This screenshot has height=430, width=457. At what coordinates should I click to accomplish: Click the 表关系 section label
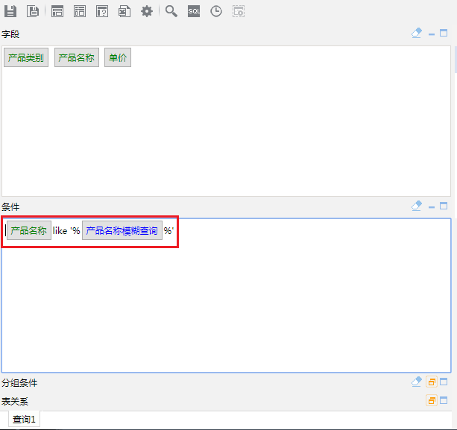[15, 401]
